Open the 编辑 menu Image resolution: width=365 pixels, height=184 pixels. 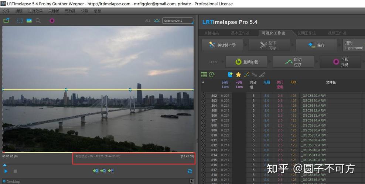click(19, 11)
